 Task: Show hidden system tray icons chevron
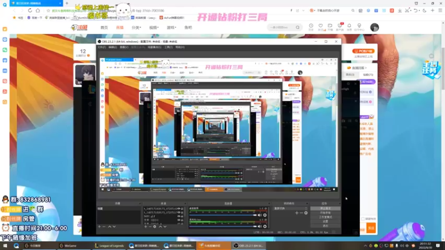[x=365, y=246]
